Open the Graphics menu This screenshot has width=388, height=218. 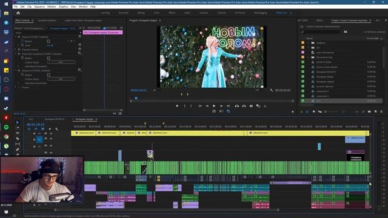(x=63, y=7)
